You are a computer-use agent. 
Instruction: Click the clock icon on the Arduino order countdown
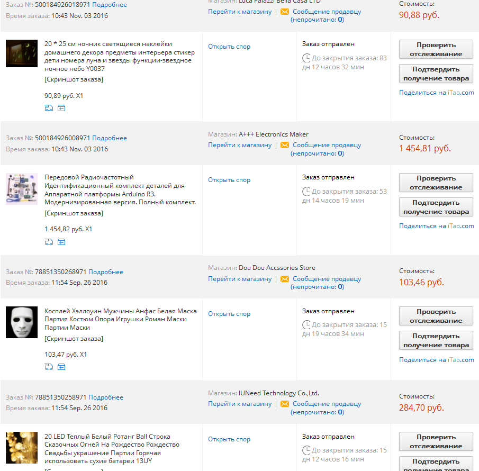tap(306, 192)
